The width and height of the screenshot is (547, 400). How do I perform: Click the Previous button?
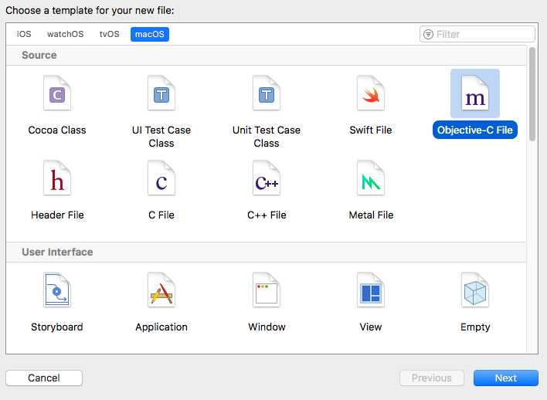(432, 378)
